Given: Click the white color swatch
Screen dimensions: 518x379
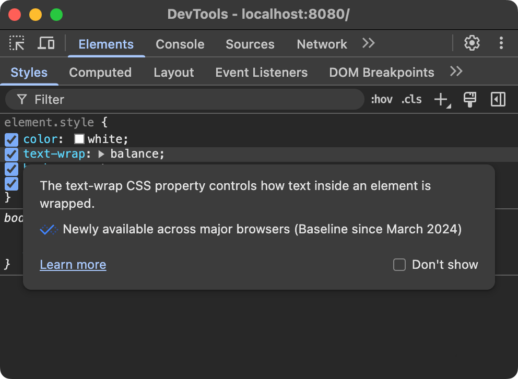Looking at the screenshot, I should 79,139.
